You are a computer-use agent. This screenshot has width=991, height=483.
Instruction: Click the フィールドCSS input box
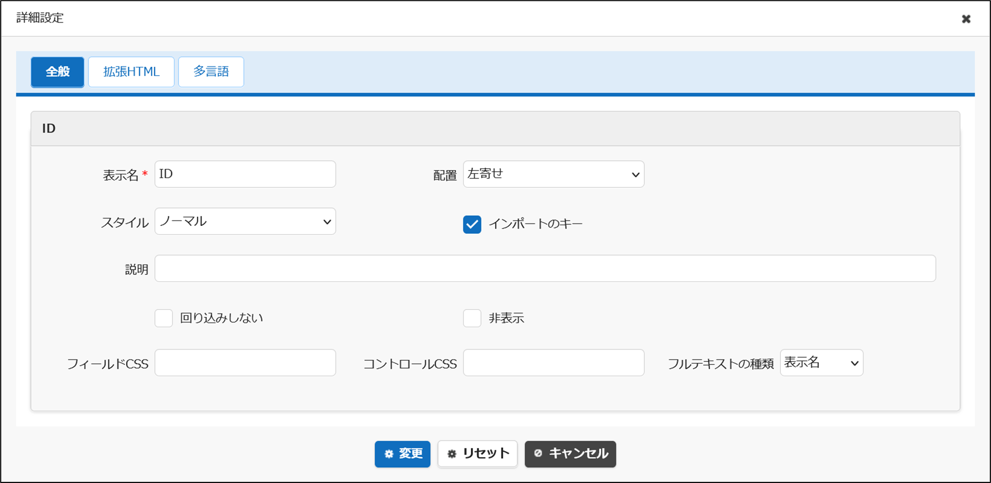click(245, 363)
